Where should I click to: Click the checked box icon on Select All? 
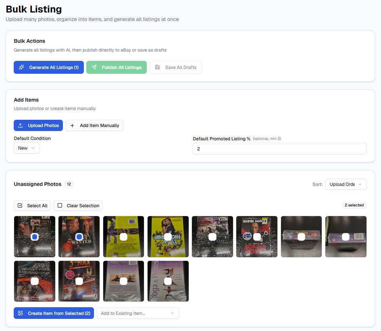pyautogui.click(x=20, y=206)
